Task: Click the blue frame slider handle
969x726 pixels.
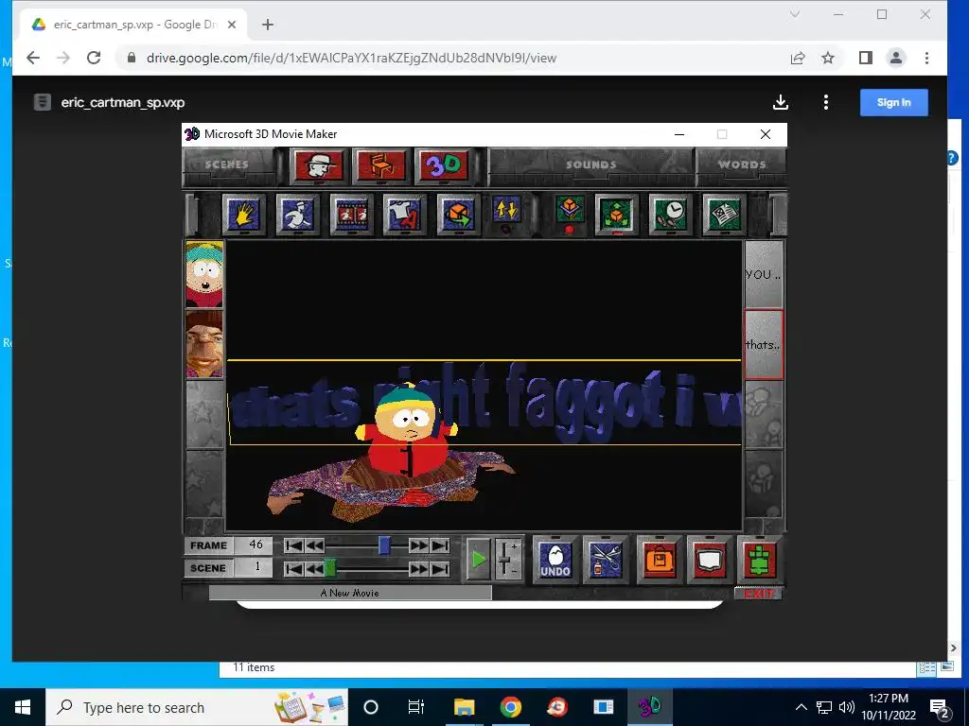Action: (x=384, y=545)
